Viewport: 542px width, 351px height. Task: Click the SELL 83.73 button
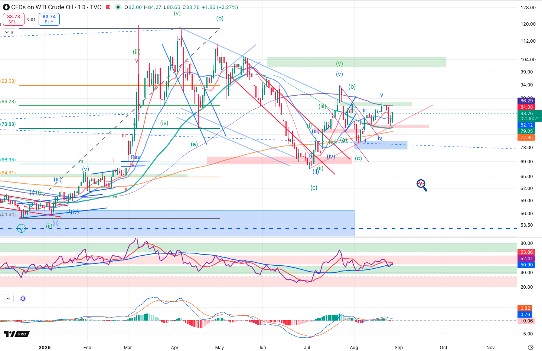(14, 19)
